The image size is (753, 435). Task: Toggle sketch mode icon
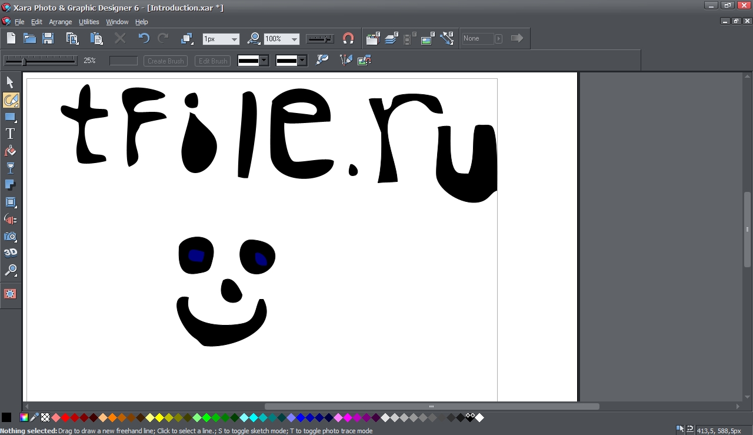tap(346, 60)
